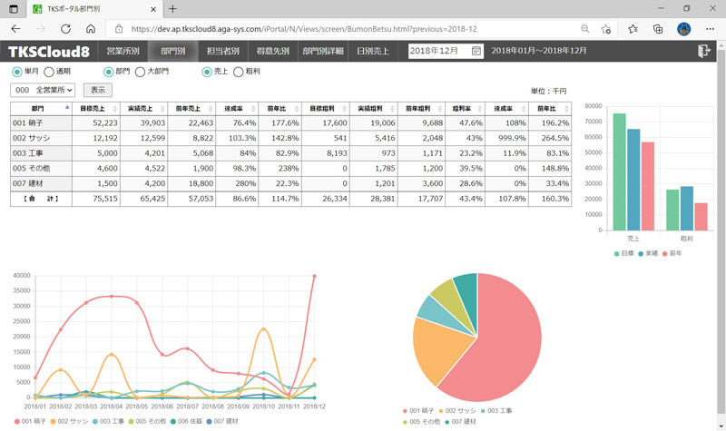This screenshot has height=431, width=726.
Task: Click the logout icon in the header
Action: (703, 52)
